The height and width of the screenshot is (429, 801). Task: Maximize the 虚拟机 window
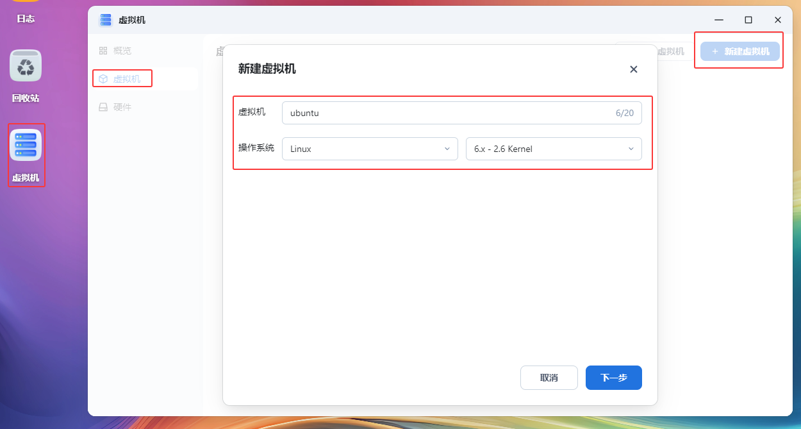click(x=748, y=20)
